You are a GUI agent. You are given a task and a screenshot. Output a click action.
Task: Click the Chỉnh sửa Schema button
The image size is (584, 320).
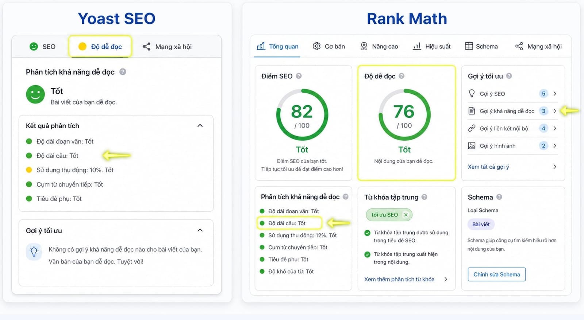point(497,274)
